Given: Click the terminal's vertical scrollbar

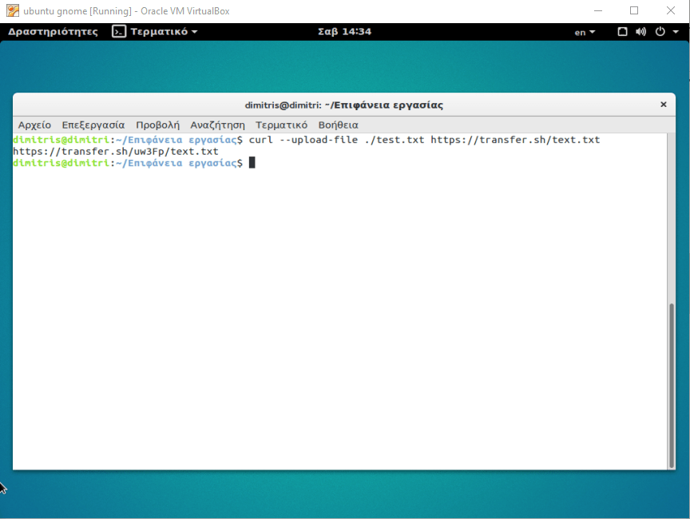Looking at the screenshot, I should pos(671,383).
